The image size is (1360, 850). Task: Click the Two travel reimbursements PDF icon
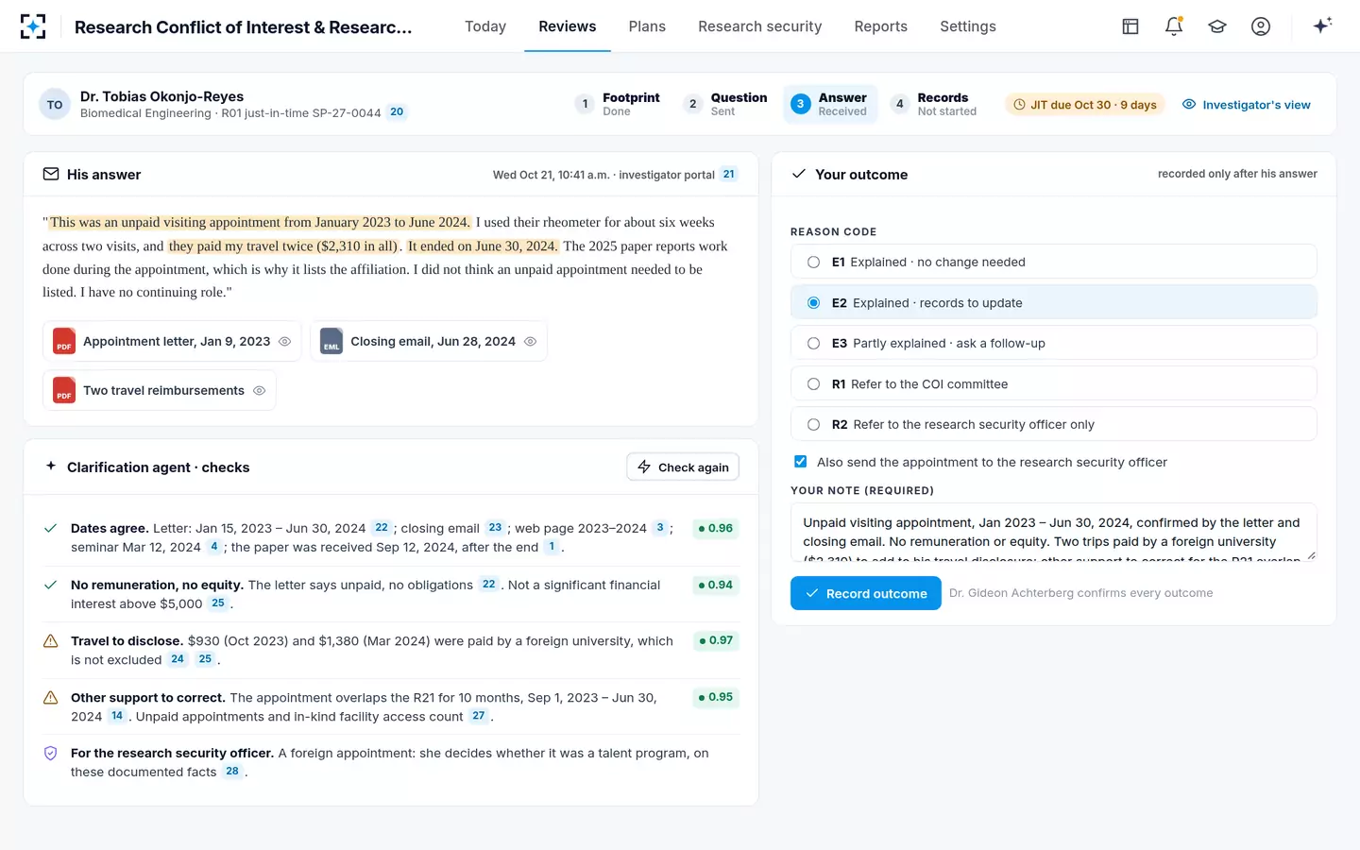click(64, 390)
